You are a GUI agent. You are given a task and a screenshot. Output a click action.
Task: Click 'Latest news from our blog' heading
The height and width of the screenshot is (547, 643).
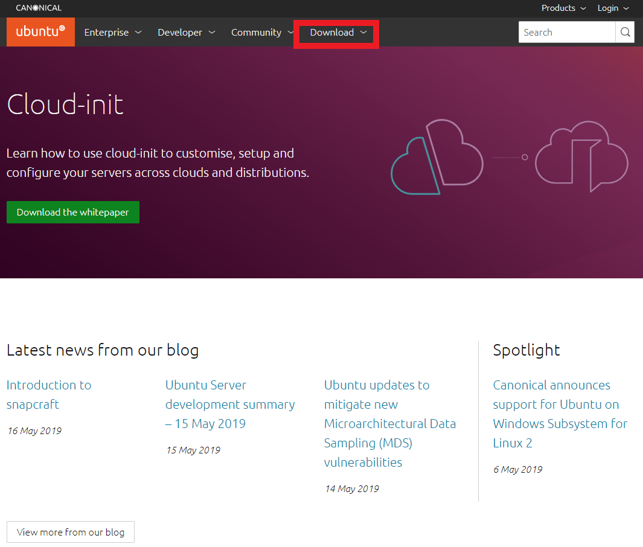click(103, 350)
